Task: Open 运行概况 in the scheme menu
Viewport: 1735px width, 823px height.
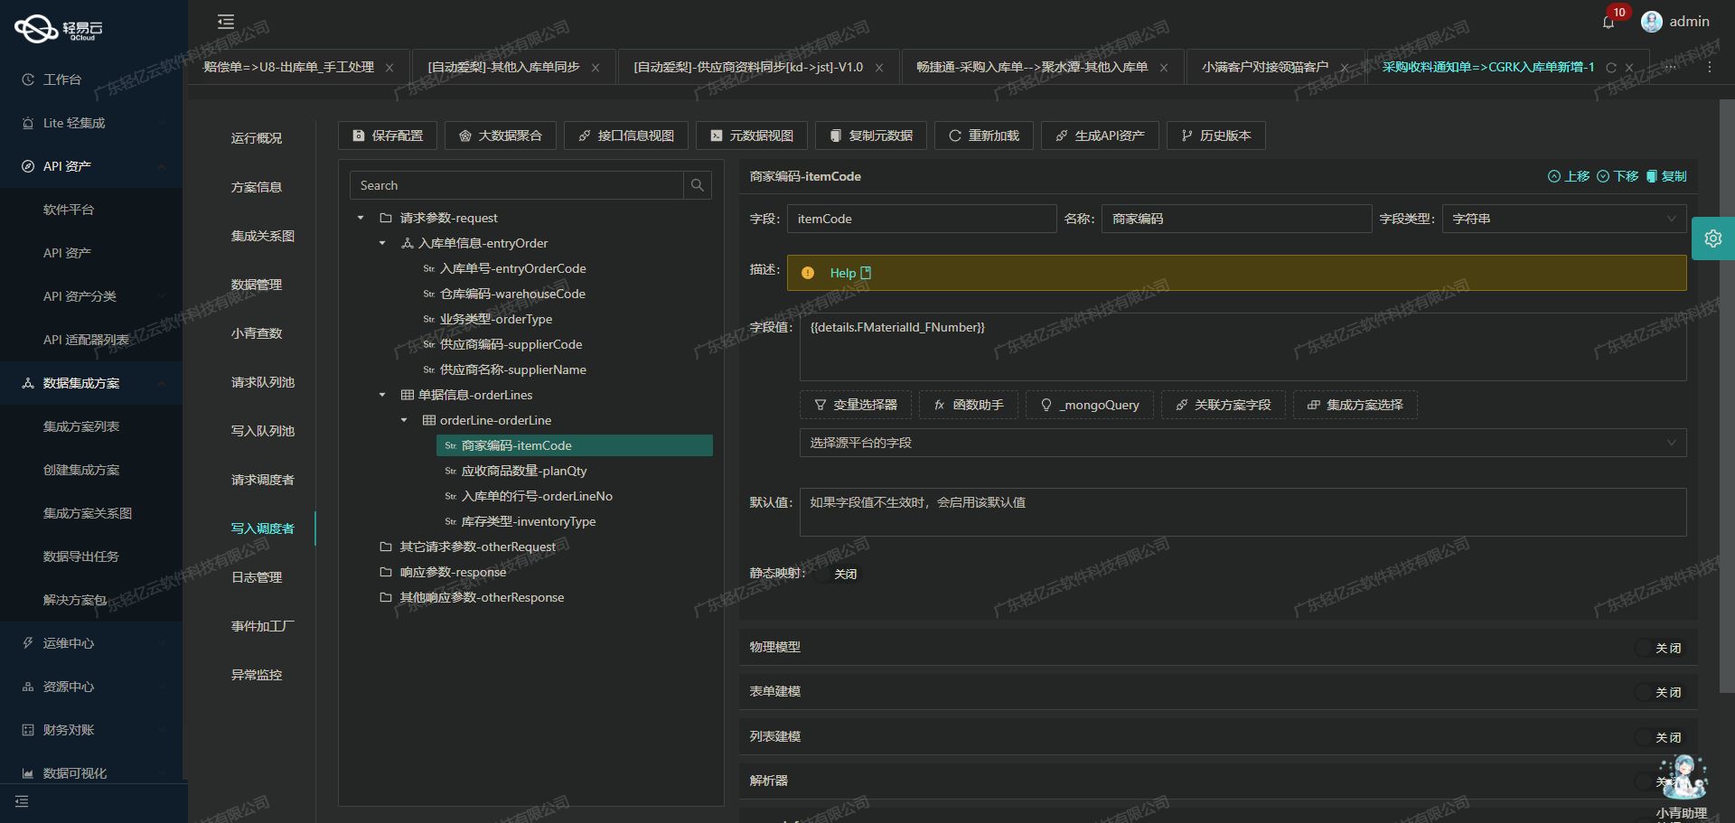Action: 257,138
